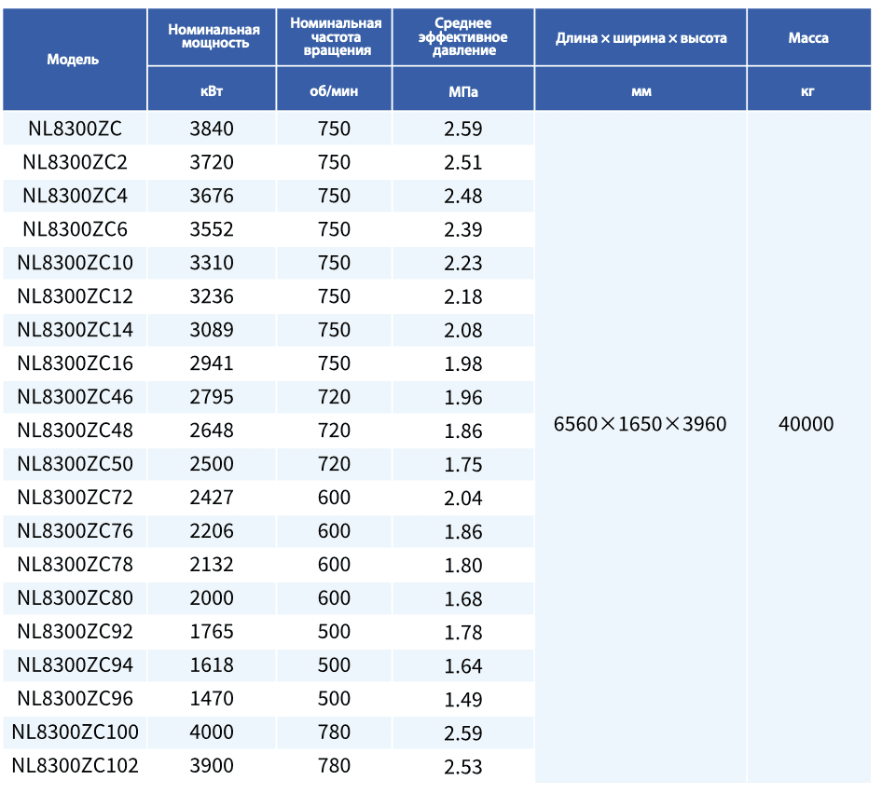Select the NL8300ZC10 model cell
Viewport: 882px width, 794px height.
click(x=75, y=263)
